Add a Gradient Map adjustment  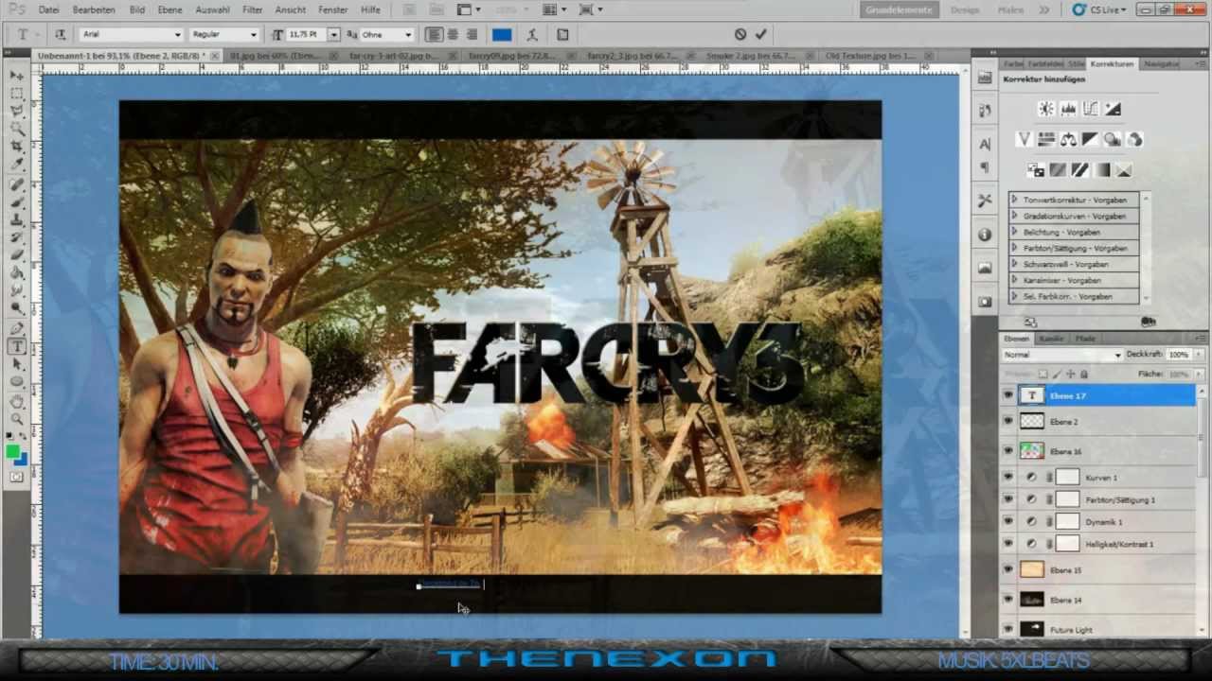tap(1102, 170)
